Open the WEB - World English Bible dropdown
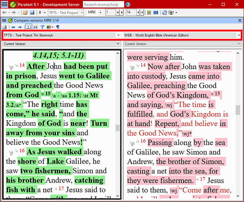 182,35
